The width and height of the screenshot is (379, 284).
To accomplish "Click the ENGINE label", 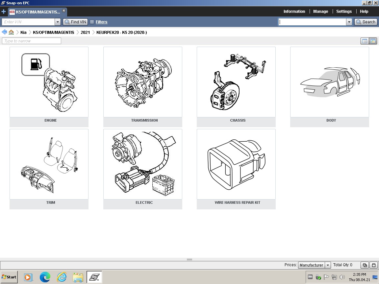I will tap(51, 120).
